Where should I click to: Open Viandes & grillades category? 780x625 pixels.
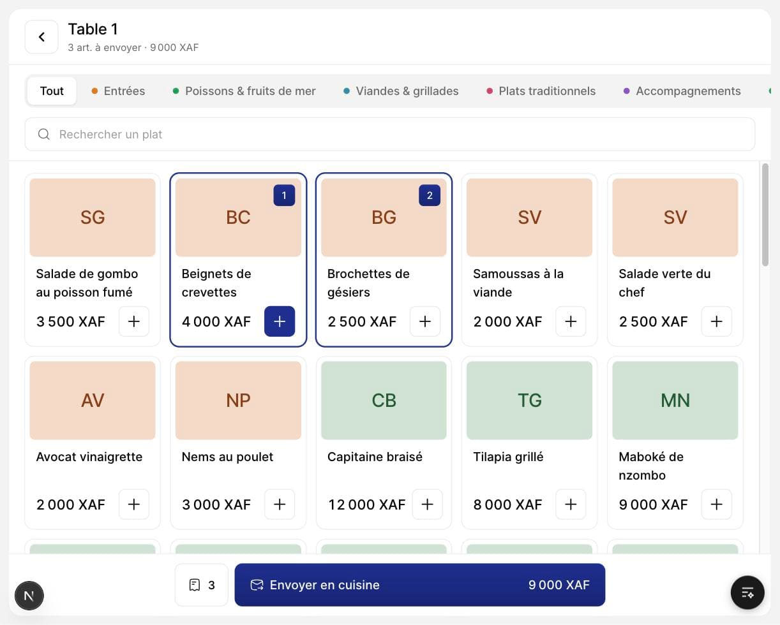401,91
